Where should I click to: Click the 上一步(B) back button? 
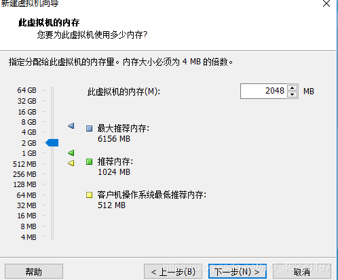(173, 271)
